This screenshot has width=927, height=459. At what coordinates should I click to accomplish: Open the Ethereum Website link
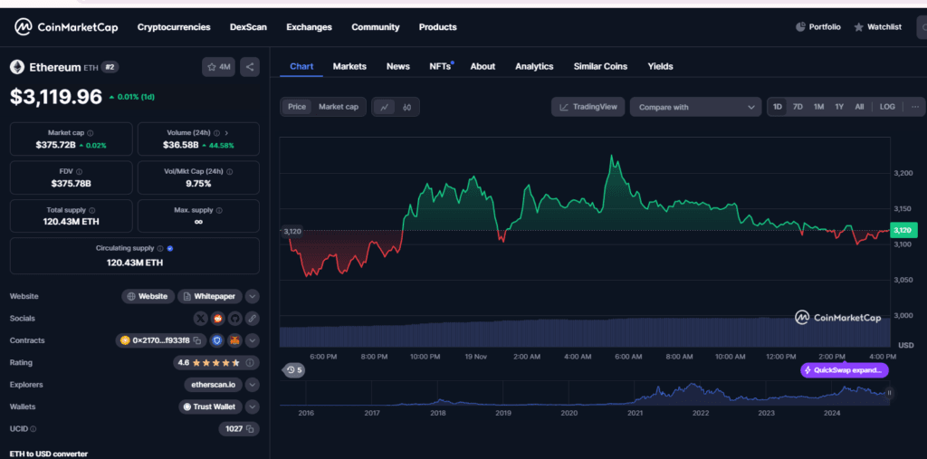(148, 296)
